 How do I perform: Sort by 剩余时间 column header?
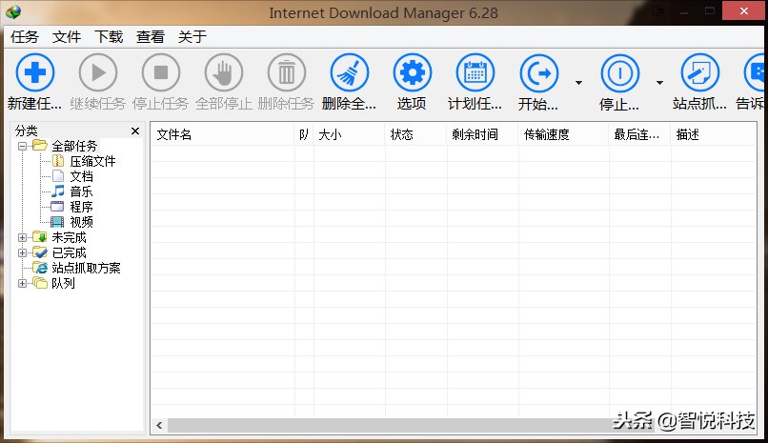point(482,134)
